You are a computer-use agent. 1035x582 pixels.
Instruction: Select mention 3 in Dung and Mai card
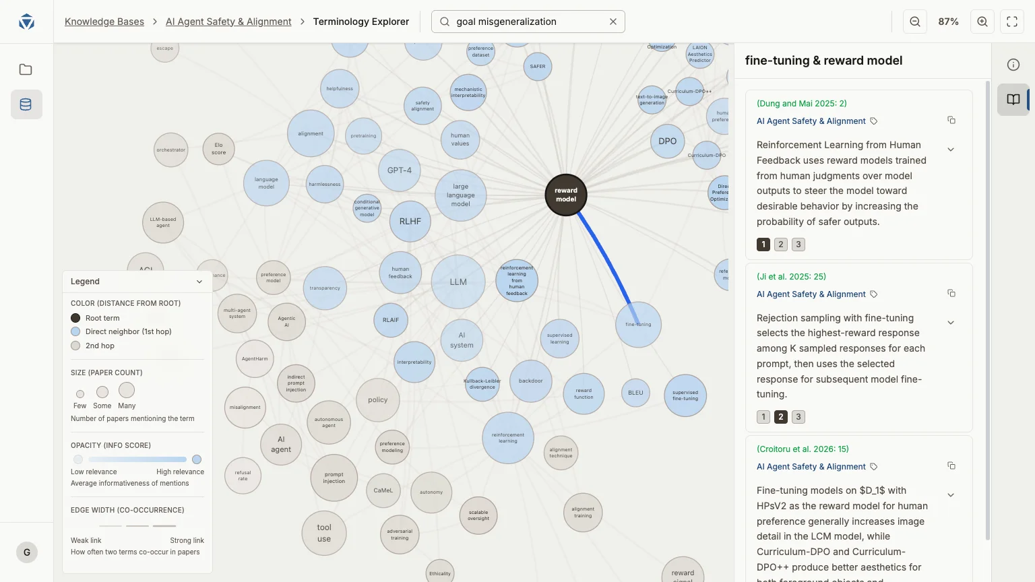click(798, 245)
